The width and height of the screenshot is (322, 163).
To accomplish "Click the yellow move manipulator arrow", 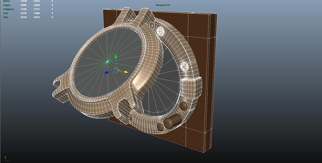I will click(x=126, y=72).
